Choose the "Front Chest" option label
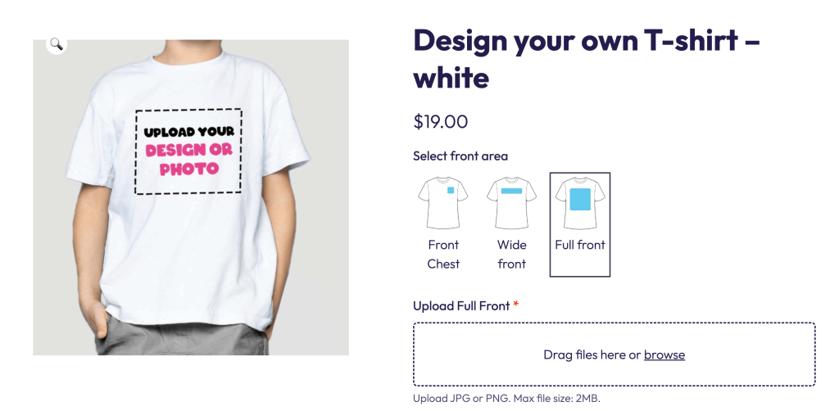Screen dimensions: 839x411 [x=443, y=255]
